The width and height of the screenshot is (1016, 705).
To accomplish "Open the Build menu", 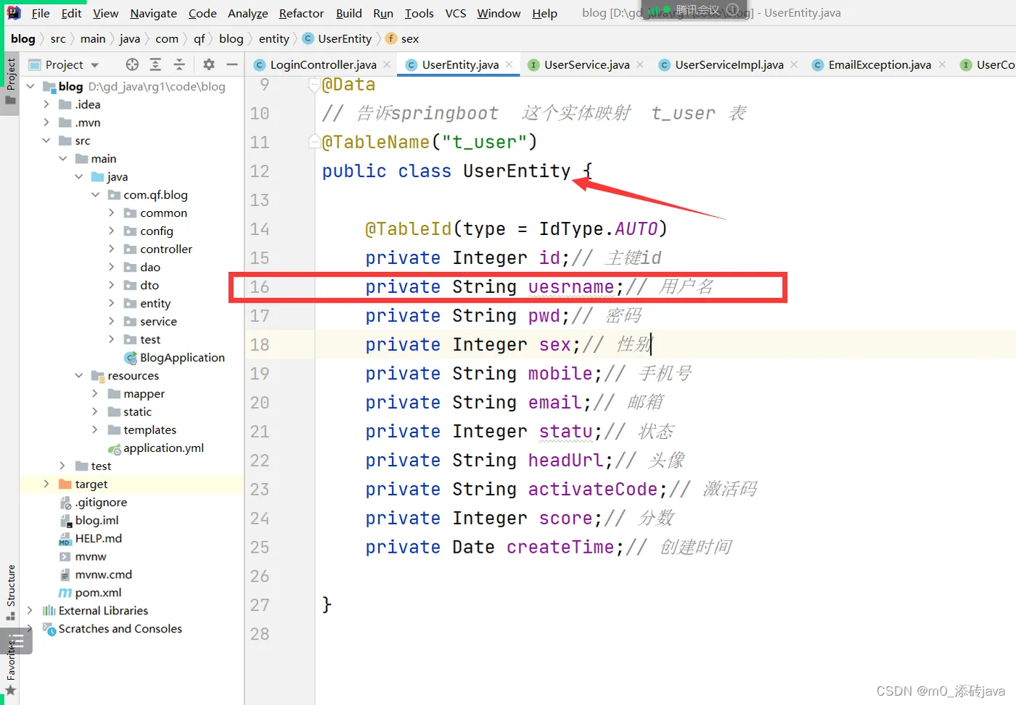I will (348, 13).
